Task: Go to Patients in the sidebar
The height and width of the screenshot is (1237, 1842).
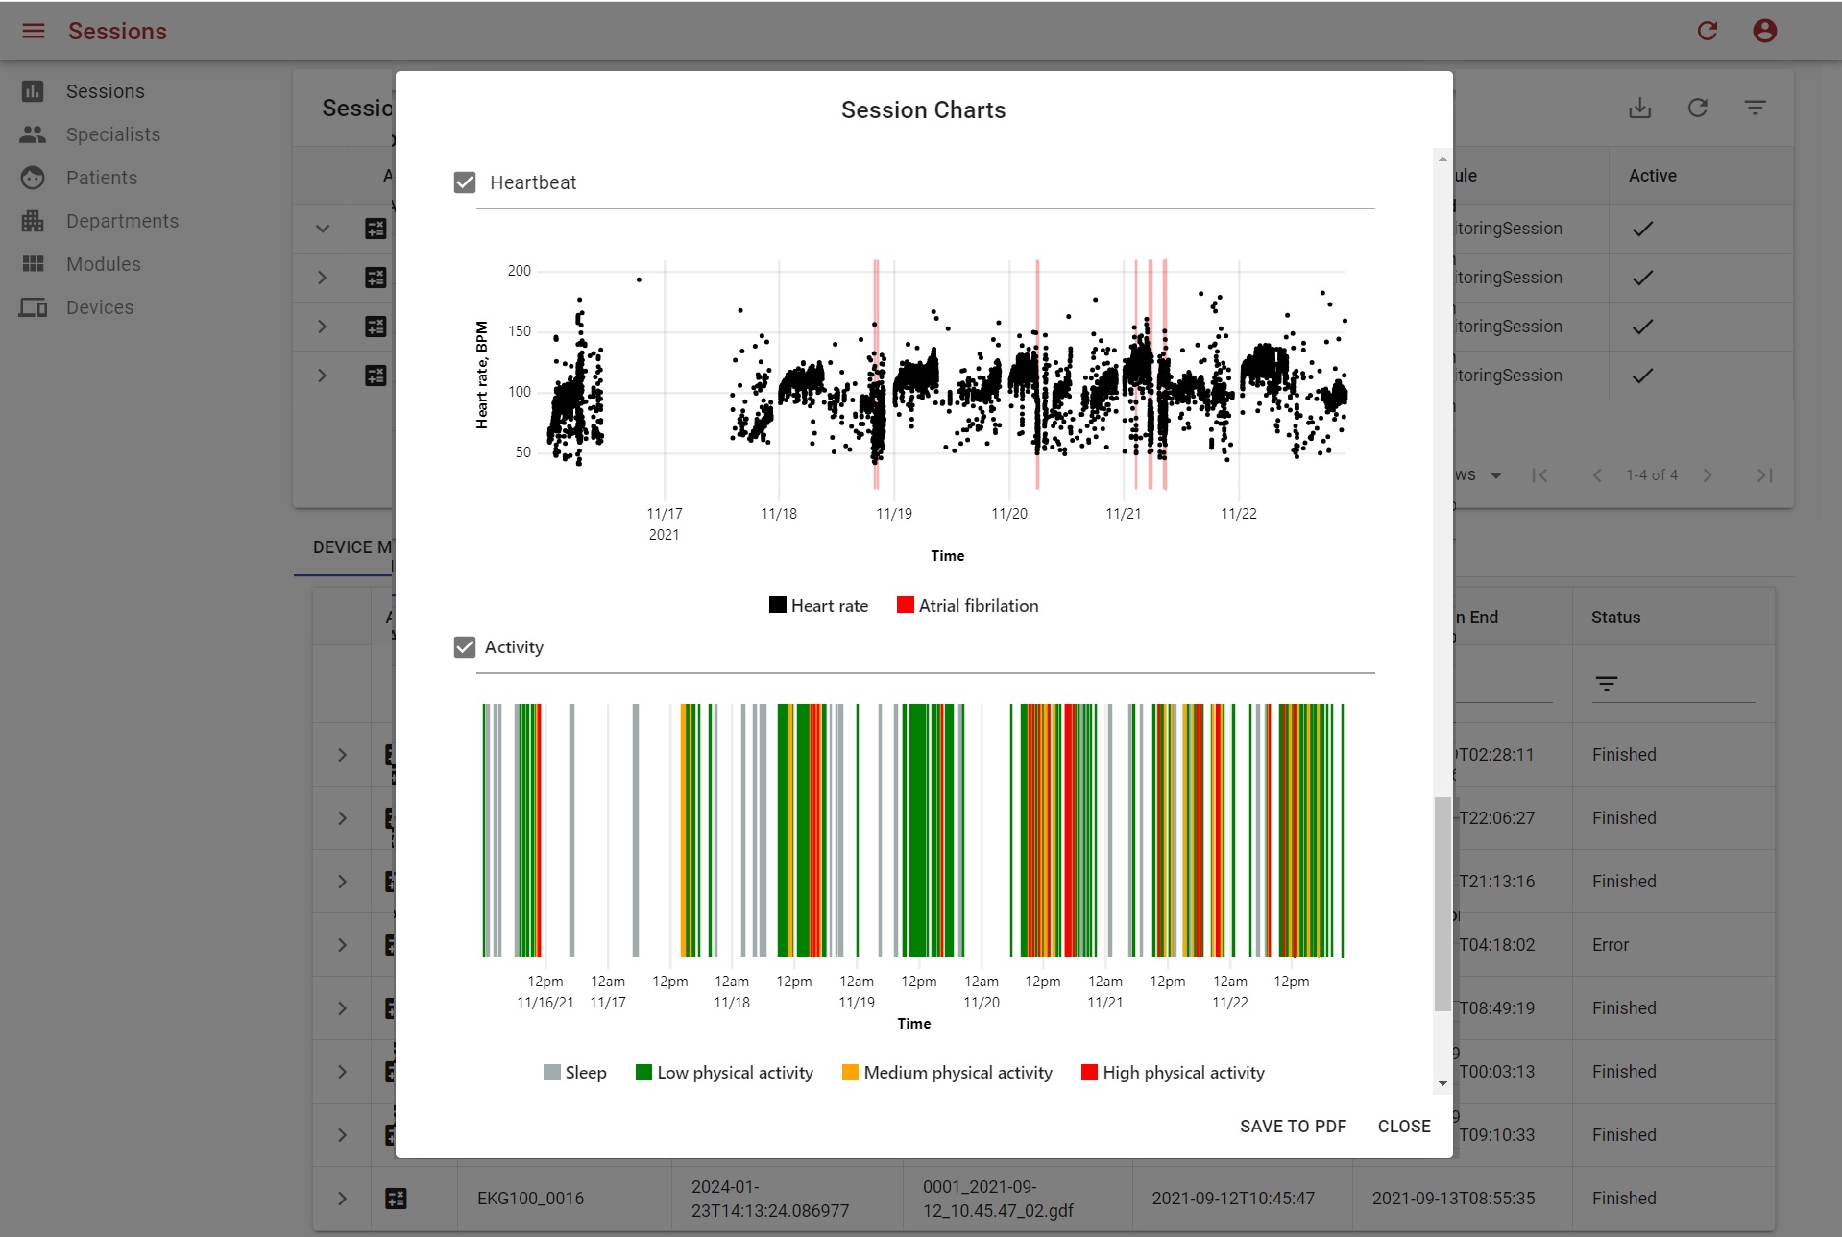Action: [102, 178]
